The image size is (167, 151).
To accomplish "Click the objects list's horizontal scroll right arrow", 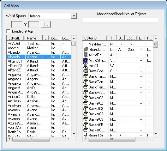I will pos(150,139).
